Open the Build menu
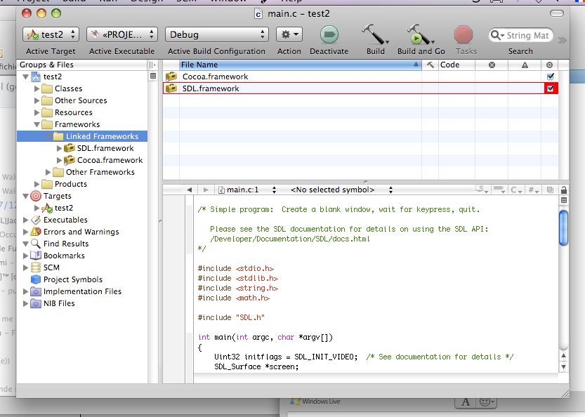 [74, 3]
